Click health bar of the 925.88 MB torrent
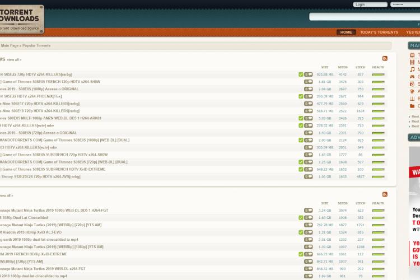The height and width of the screenshot is (280, 420). point(378,74)
